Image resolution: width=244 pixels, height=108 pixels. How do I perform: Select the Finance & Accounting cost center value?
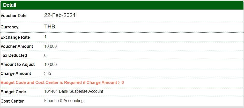pos(64,101)
